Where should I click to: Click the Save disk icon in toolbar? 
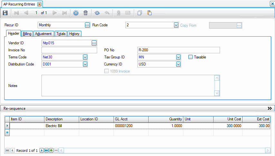(x=5, y=13)
